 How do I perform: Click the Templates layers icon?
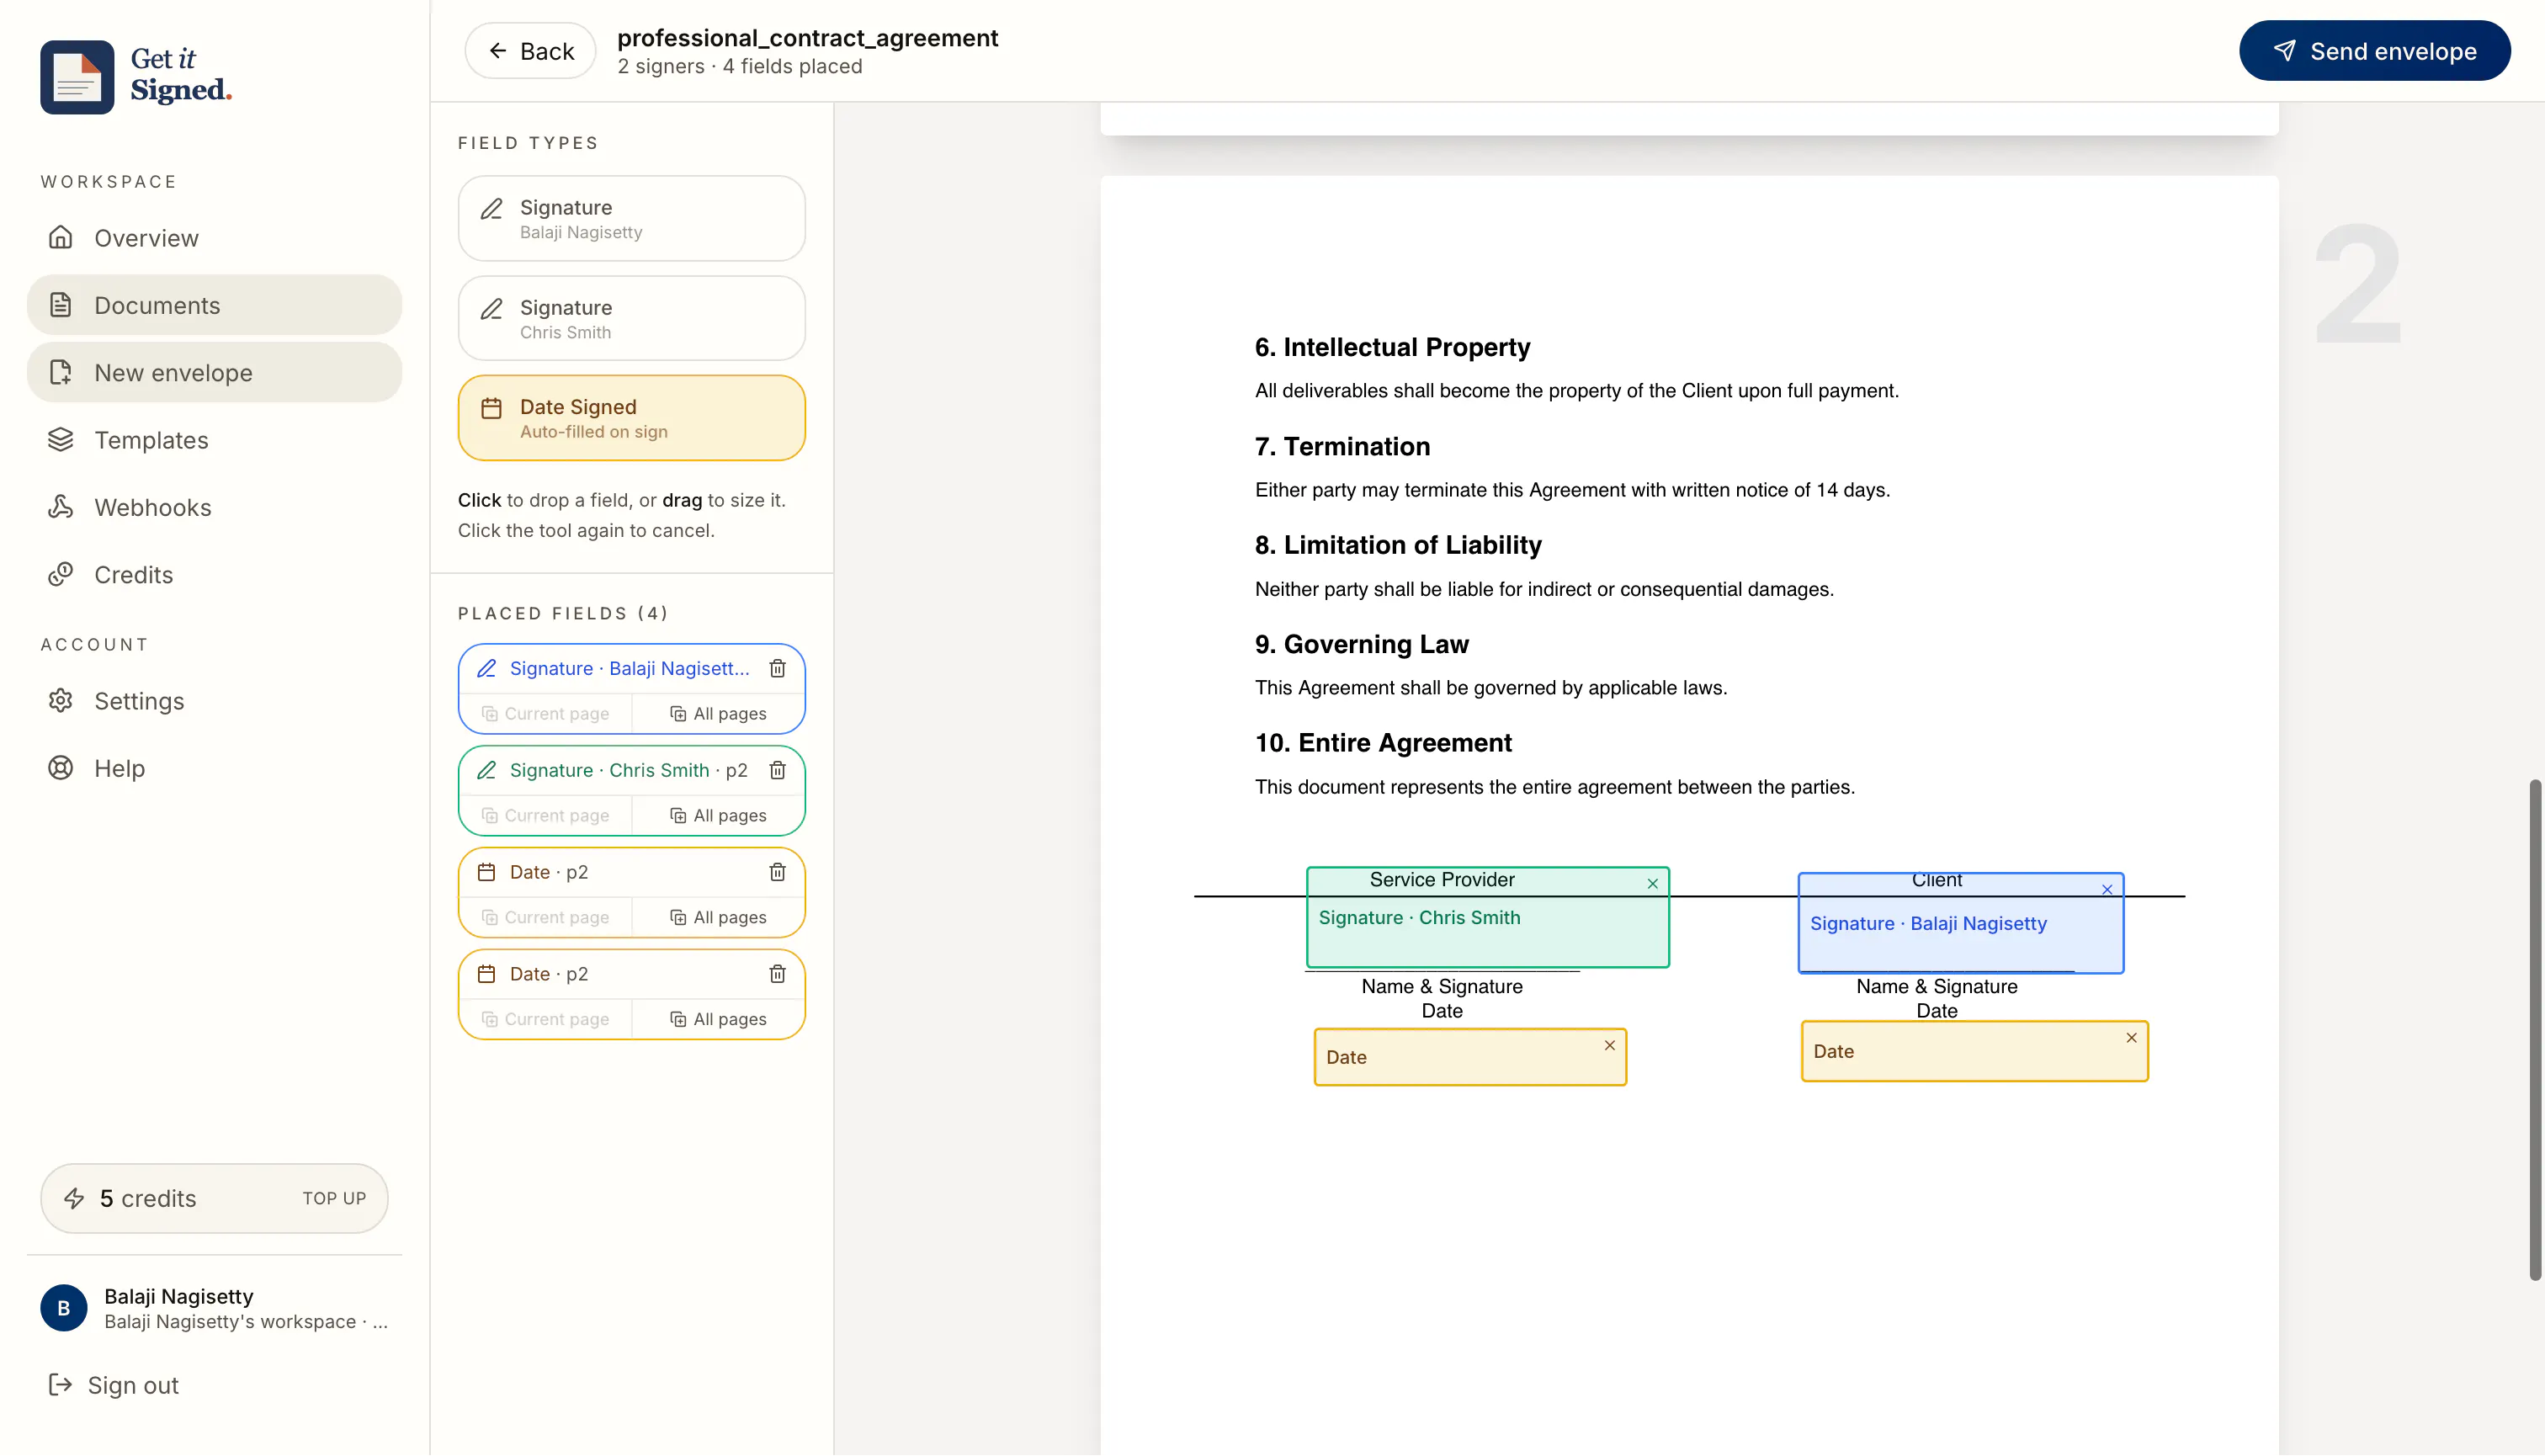(x=61, y=439)
